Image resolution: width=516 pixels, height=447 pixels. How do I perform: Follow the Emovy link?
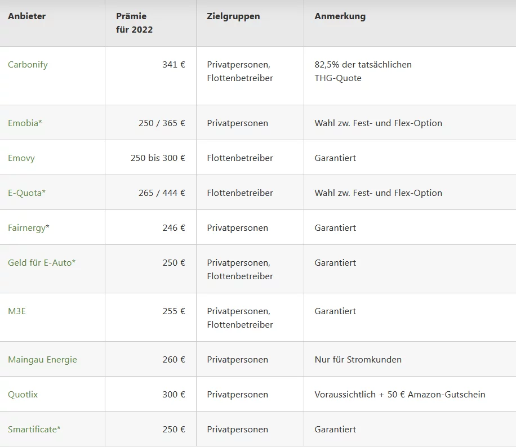21,158
